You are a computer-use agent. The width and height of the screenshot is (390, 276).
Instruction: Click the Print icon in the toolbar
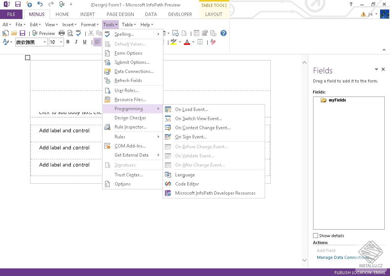61,33
